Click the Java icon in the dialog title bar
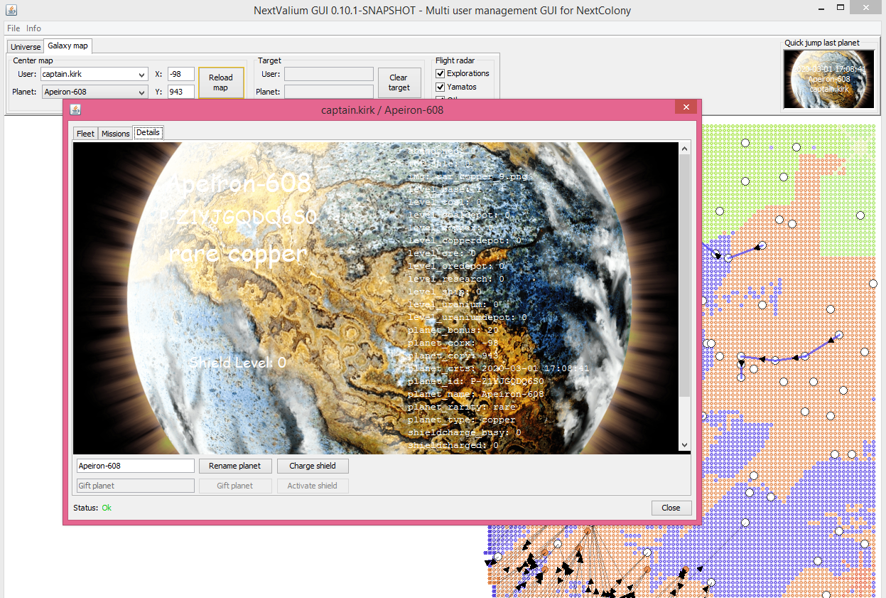This screenshot has height=598, width=886. (75, 110)
